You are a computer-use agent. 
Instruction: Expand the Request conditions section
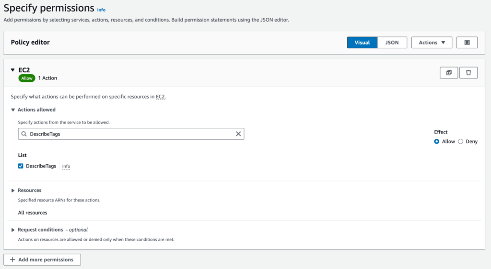coord(13,230)
